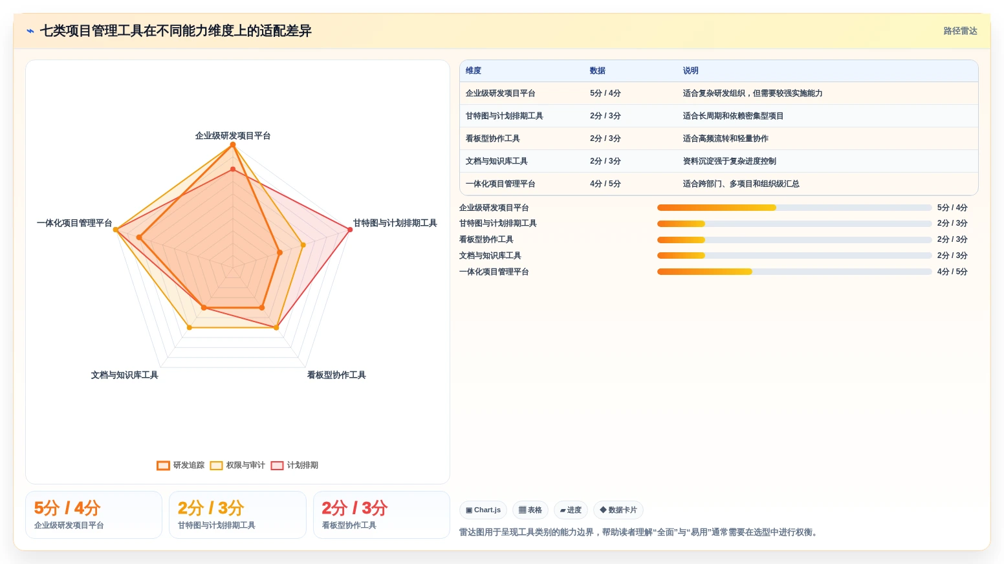Open the 2分 / 3分 甘特图与计划排期工具 card
The height and width of the screenshot is (564, 1004).
(x=237, y=515)
